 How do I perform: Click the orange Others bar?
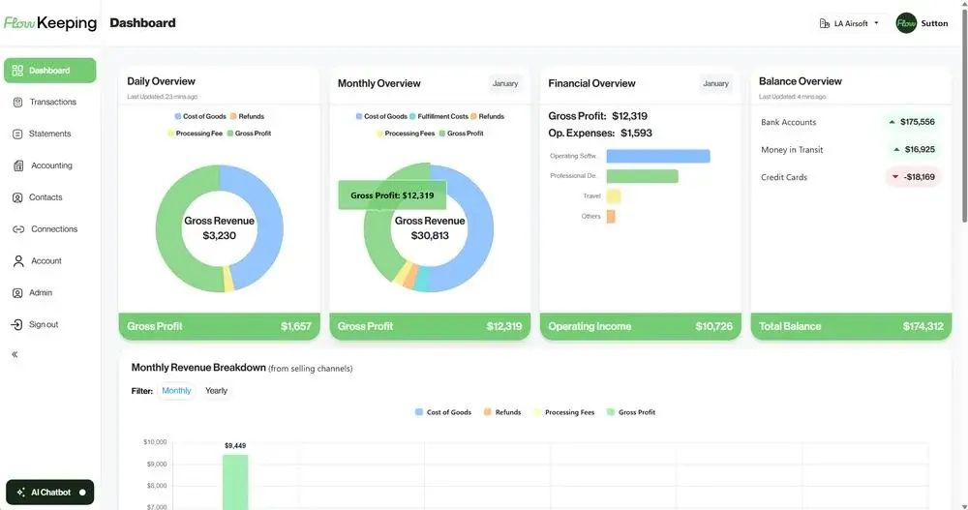611,217
